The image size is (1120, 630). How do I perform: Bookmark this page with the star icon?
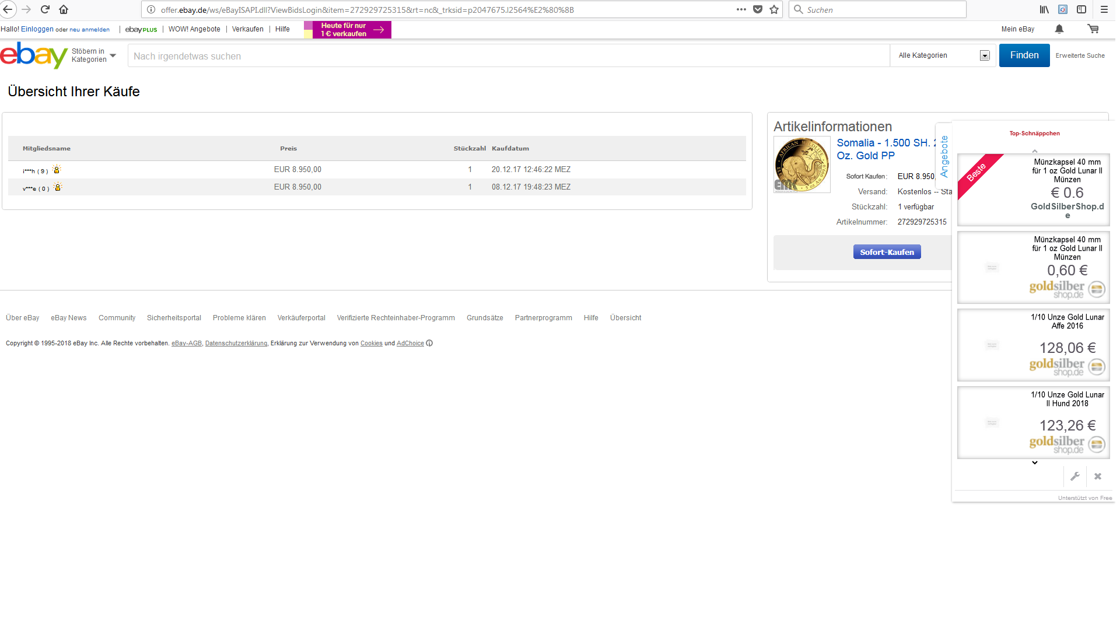point(774,9)
